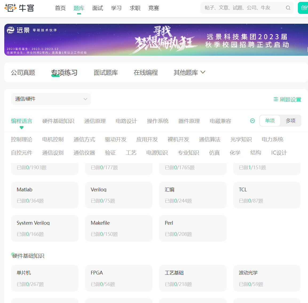This screenshot has width=308, height=303.
Task: Open the FPGA practice card
Action: tap(119, 278)
